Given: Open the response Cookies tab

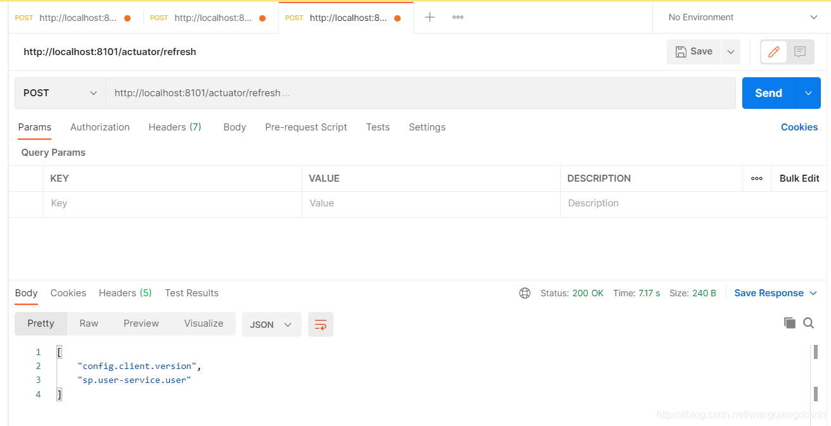Looking at the screenshot, I should tap(68, 293).
